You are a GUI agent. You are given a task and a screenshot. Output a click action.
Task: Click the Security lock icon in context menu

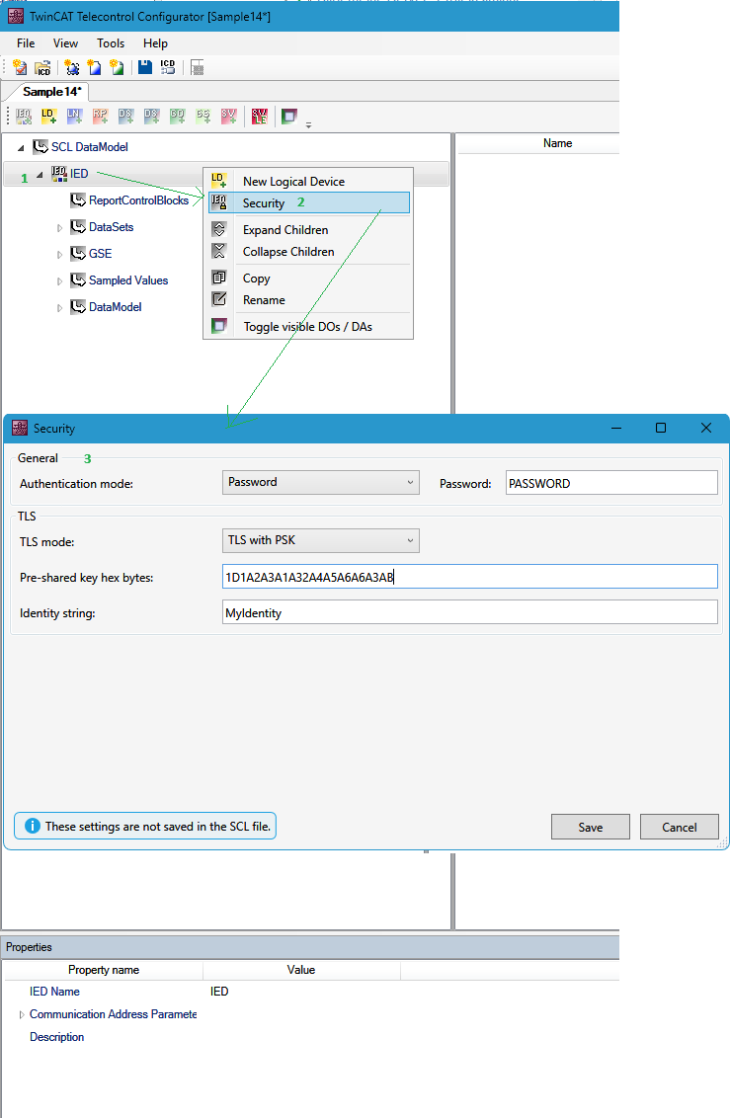219,202
